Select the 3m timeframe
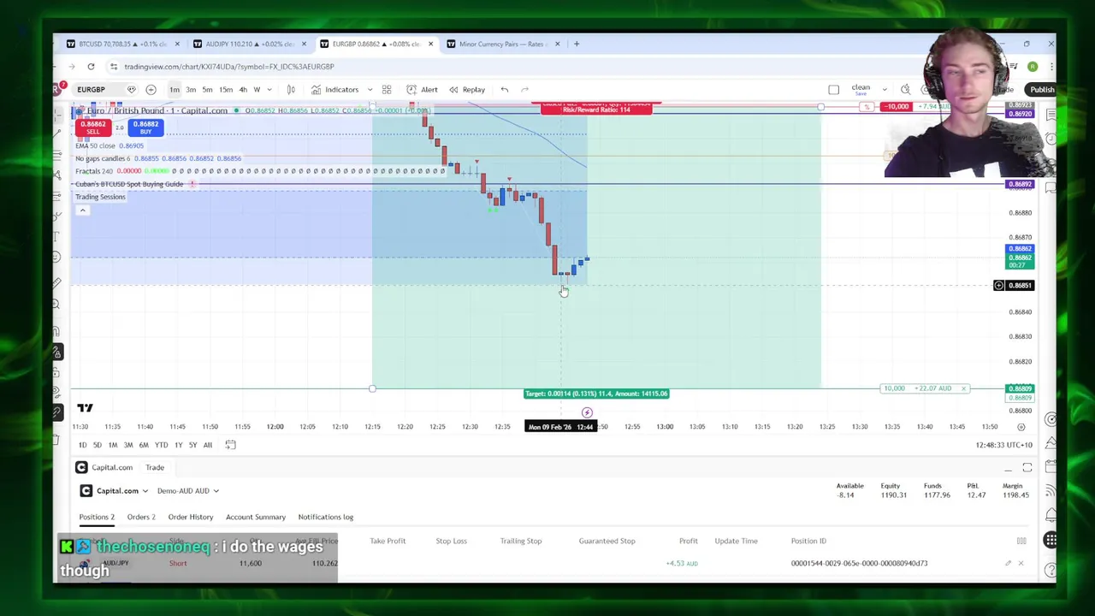 click(x=191, y=89)
